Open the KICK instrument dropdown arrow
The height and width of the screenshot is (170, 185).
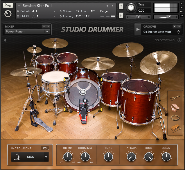click(46, 157)
